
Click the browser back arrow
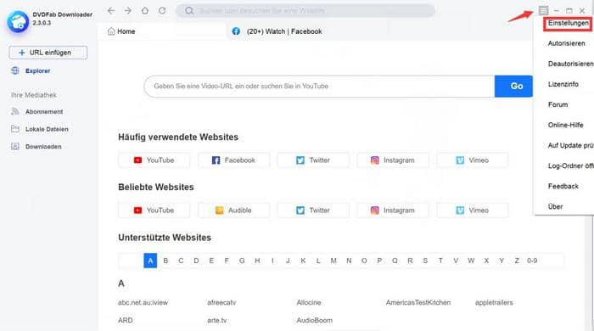[110, 10]
